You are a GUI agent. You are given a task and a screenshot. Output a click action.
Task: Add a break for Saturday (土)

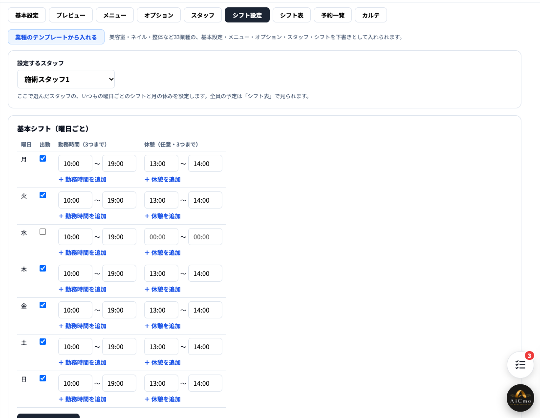[163, 363]
